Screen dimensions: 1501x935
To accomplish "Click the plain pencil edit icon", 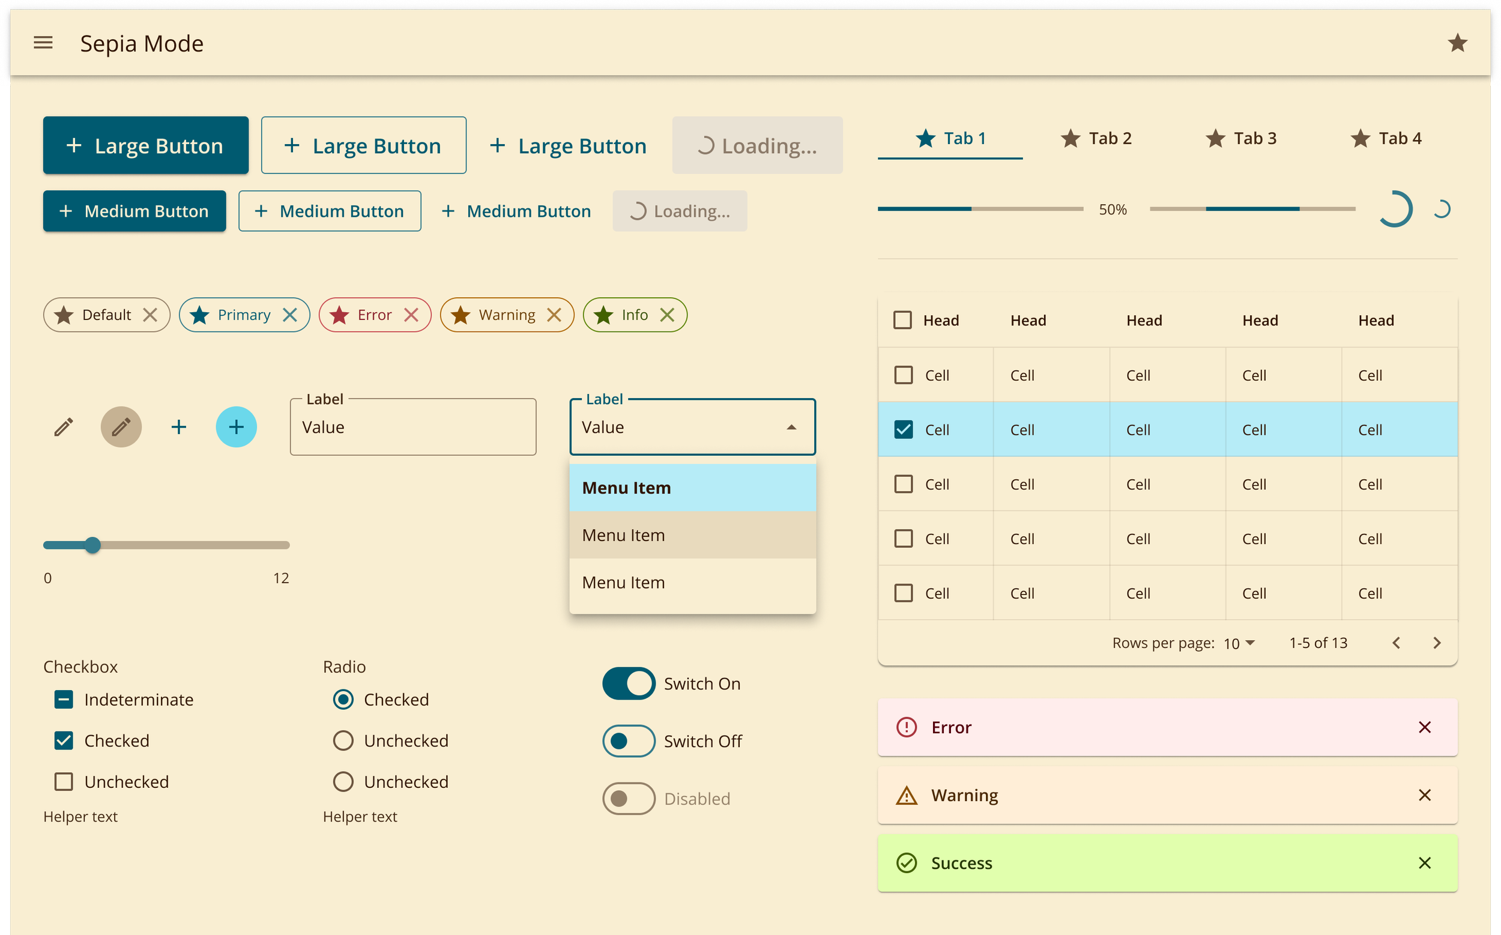I will (64, 427).
